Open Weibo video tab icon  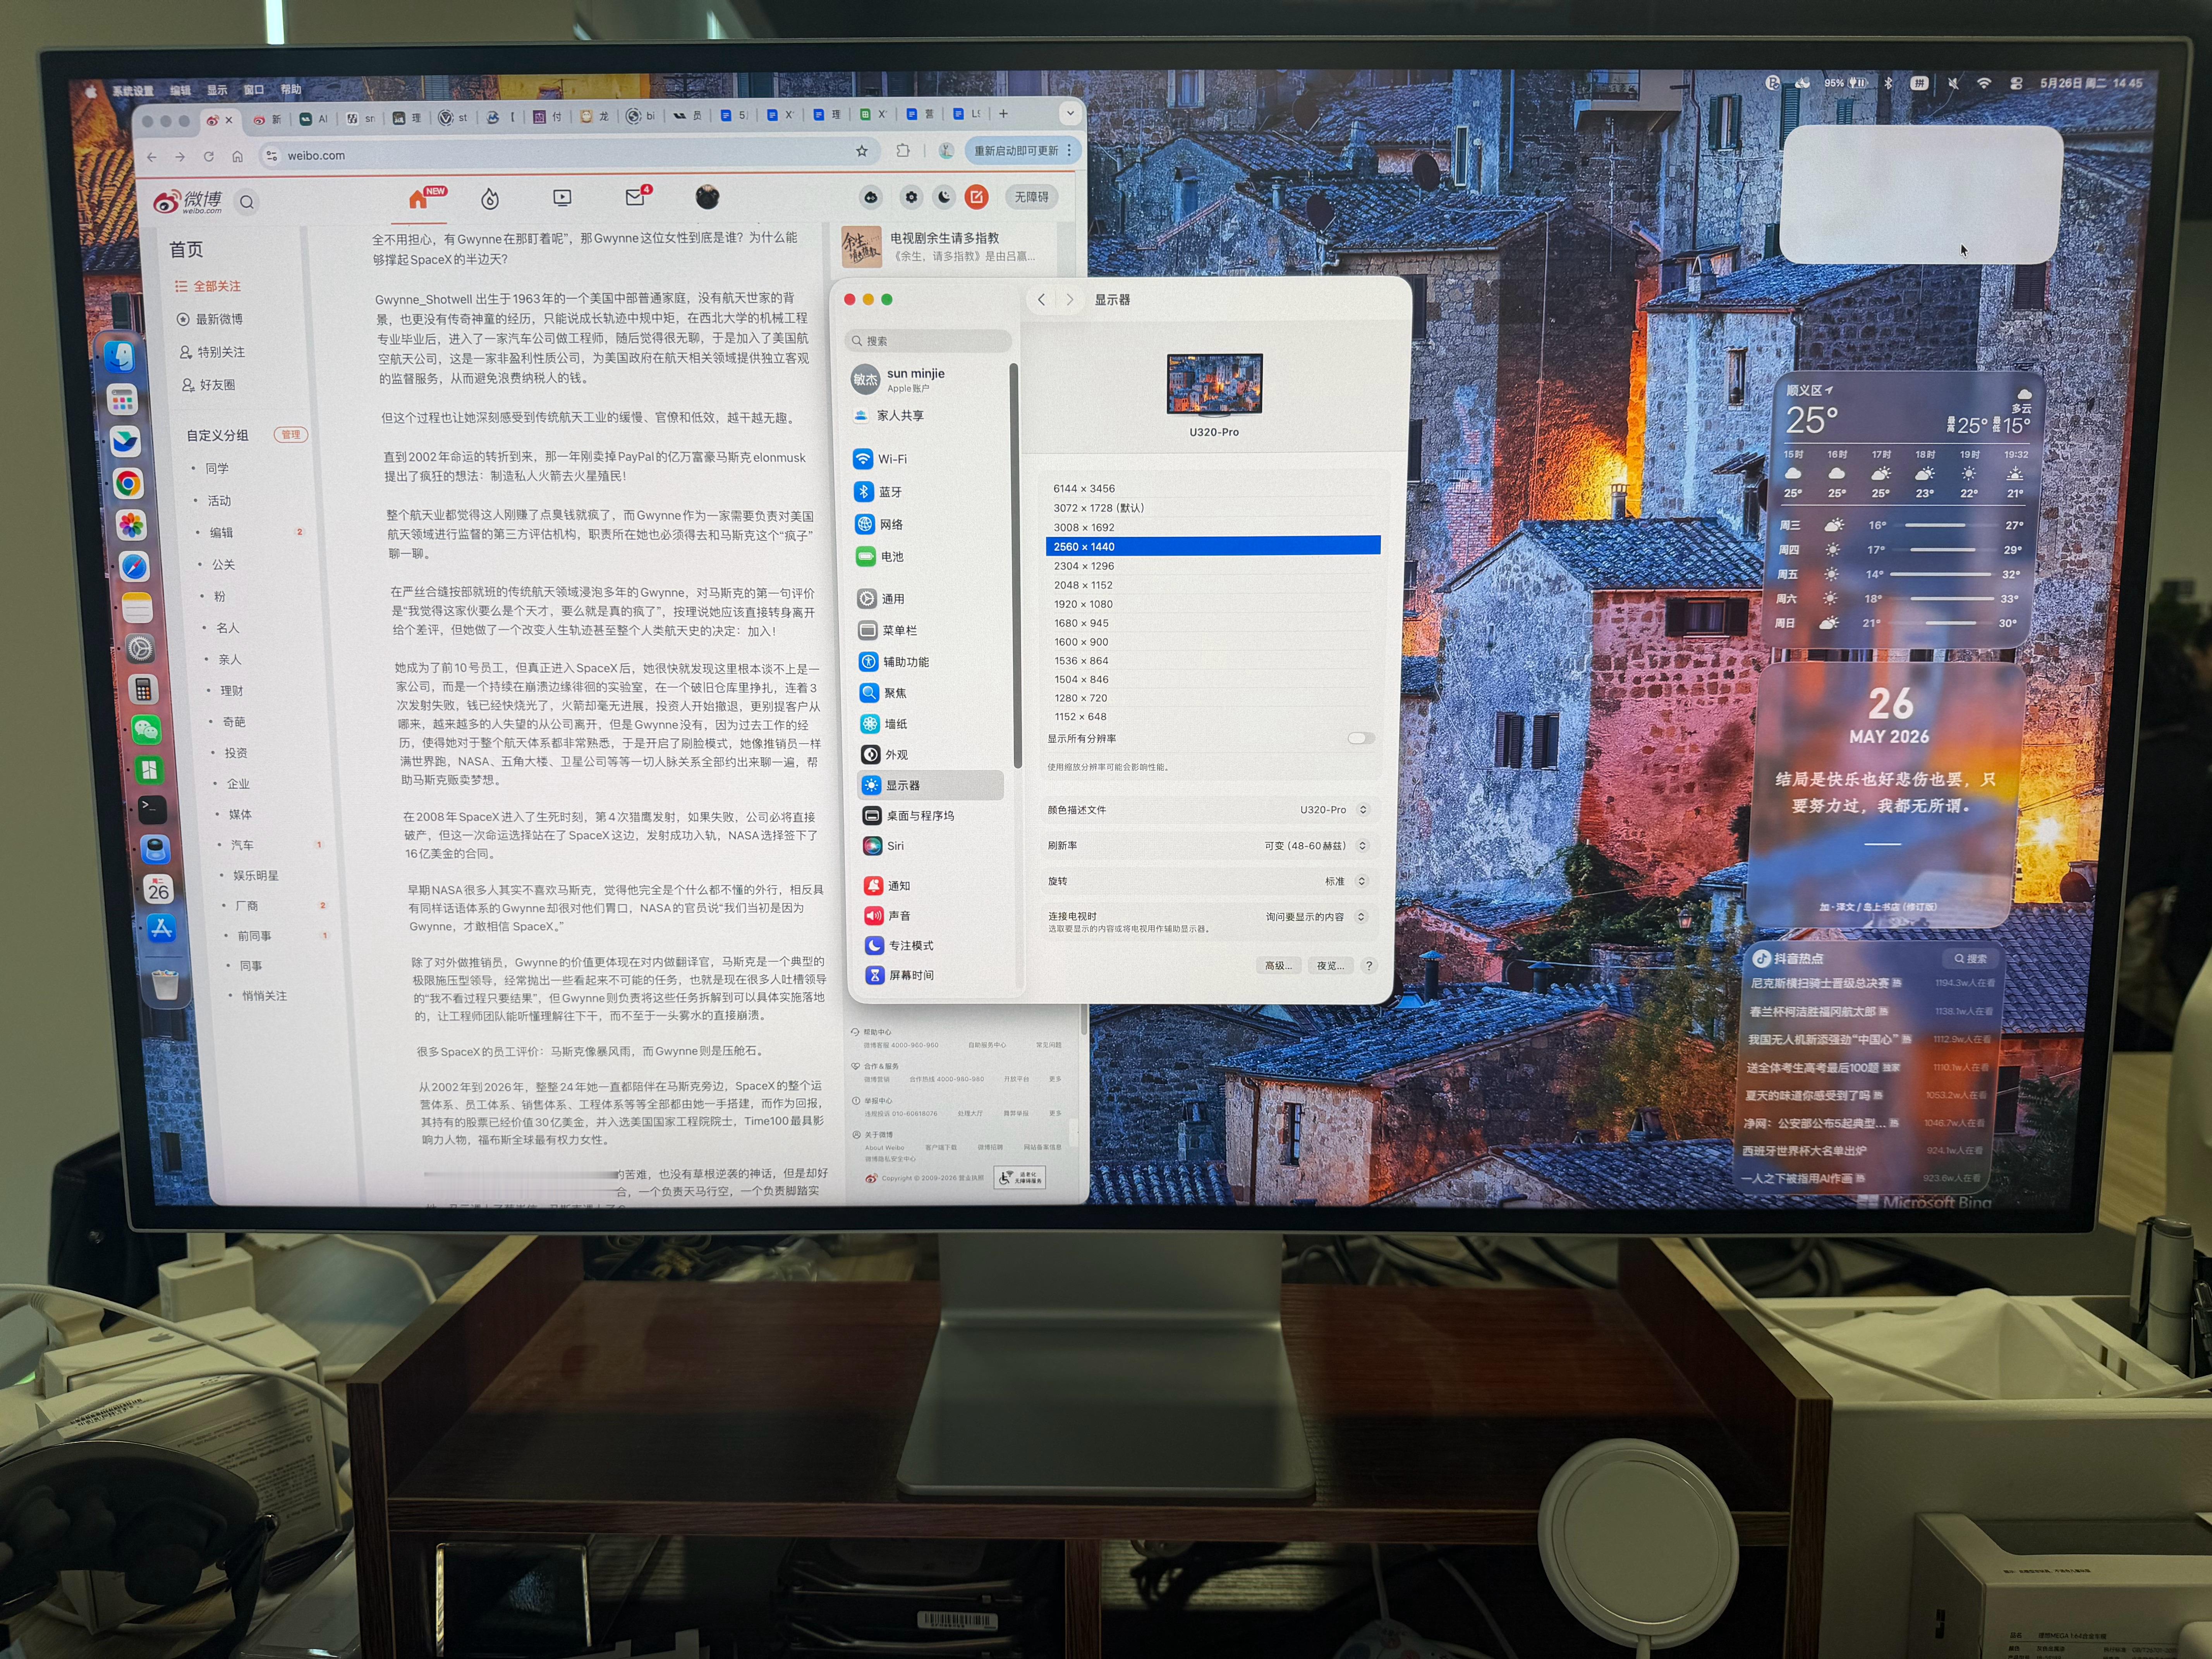(562, 198)
